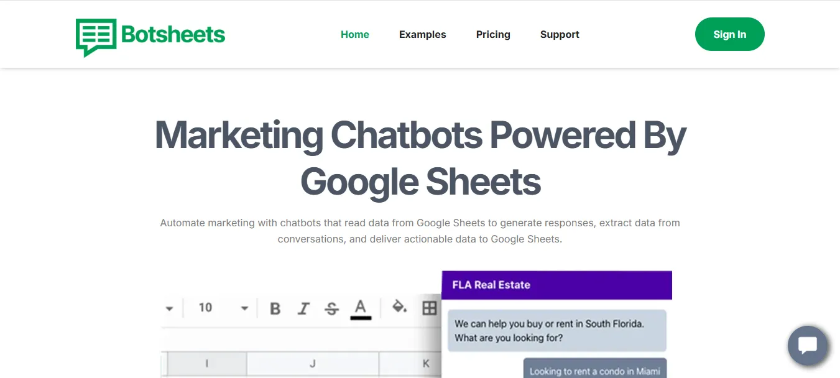
Task: Click the Botsheets logo
Action: point(150,37)
